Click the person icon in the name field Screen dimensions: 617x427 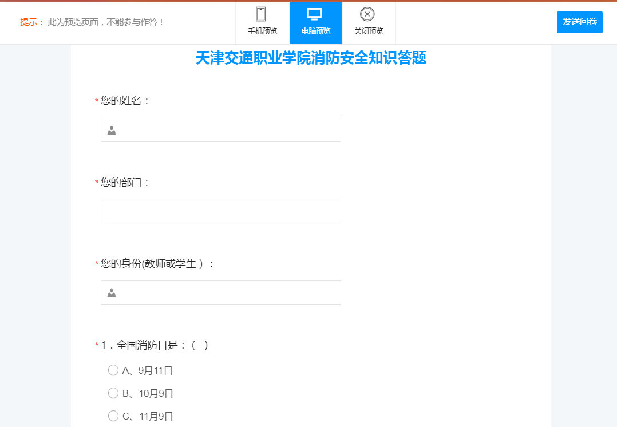tap(112, 131)
